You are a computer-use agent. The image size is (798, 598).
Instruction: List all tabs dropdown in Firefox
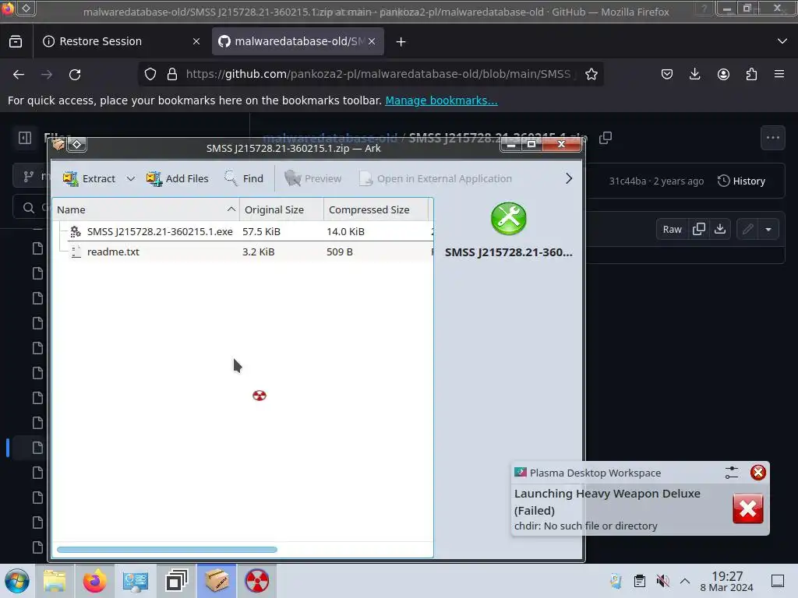coord(782,41)
